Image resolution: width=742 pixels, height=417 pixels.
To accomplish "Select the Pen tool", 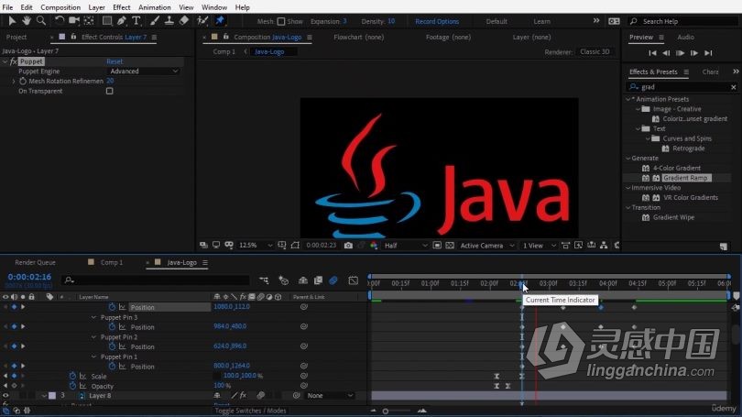I will pos(122,21).
